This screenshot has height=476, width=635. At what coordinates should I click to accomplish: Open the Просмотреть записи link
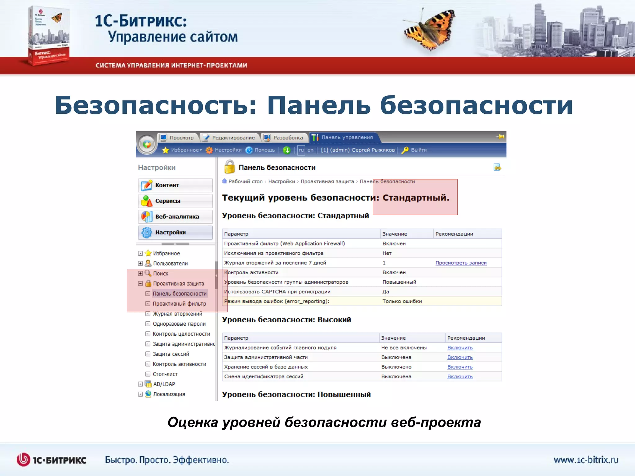(461, 263)
